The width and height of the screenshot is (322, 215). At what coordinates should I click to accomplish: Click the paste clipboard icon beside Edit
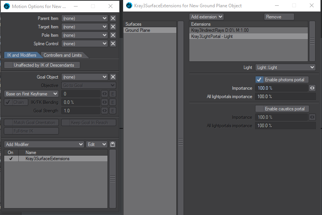pos(112,144)
